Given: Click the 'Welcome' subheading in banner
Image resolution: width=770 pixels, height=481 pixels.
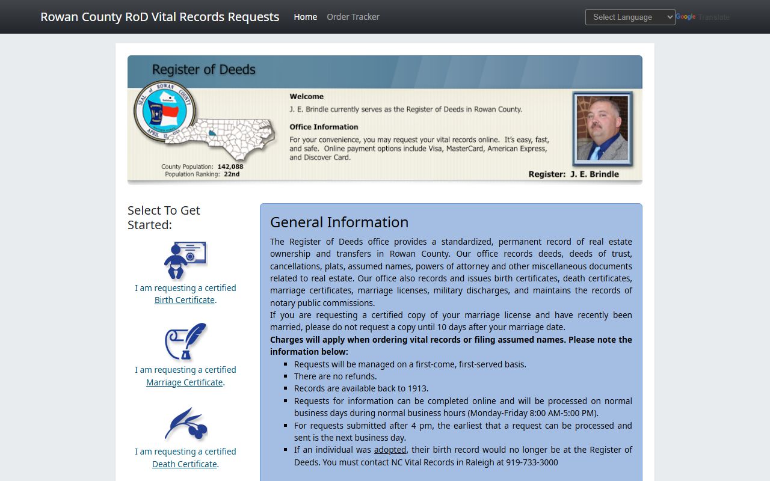Looking at the screenshot, I should (x=307, y=96).
